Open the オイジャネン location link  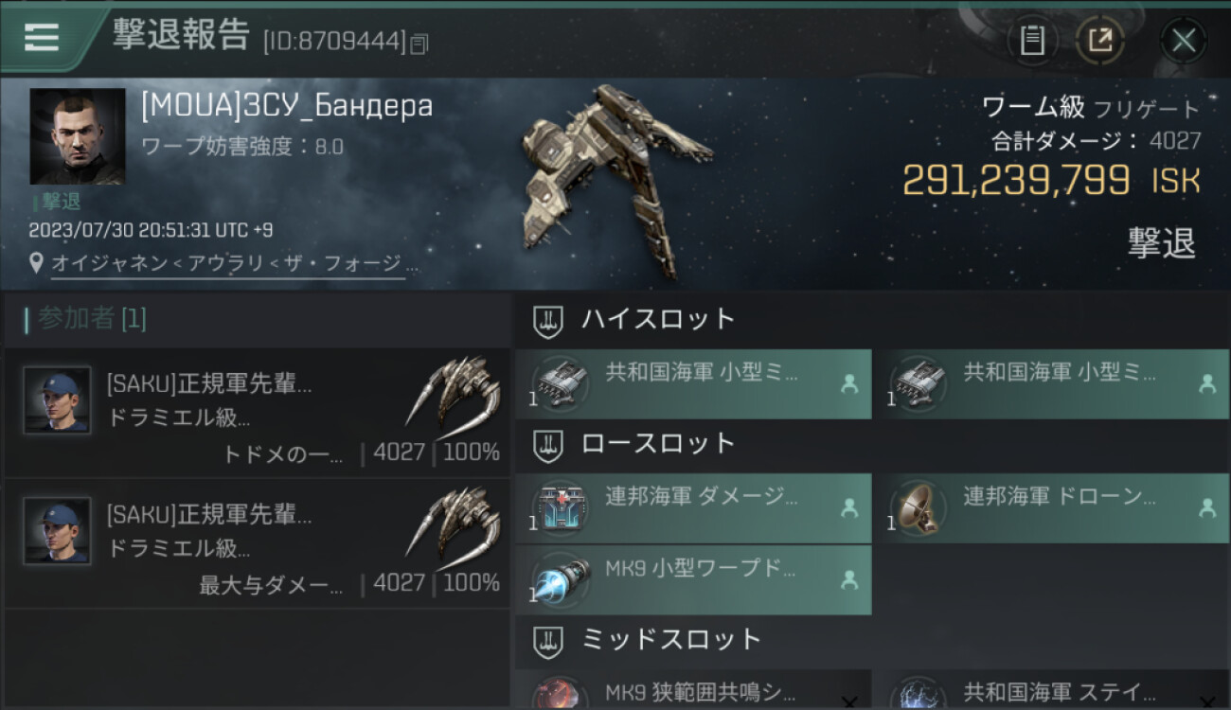227,264
